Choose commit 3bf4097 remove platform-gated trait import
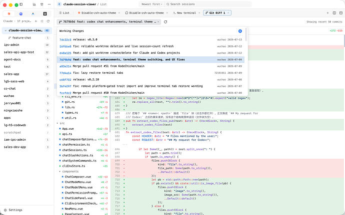 [x=150, y=86]
